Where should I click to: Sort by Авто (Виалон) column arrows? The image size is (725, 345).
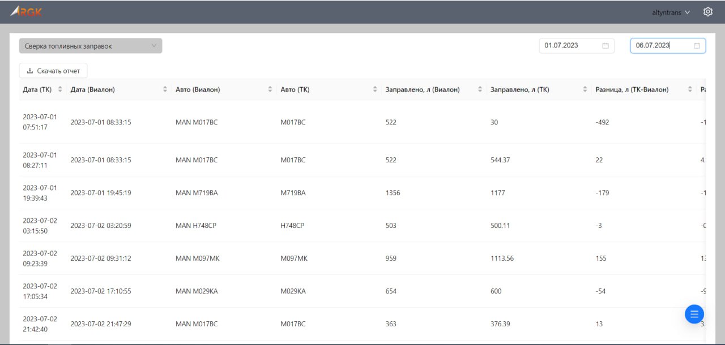270,89
